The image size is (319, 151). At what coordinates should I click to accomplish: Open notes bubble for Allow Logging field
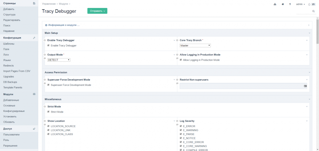(177, 58)
